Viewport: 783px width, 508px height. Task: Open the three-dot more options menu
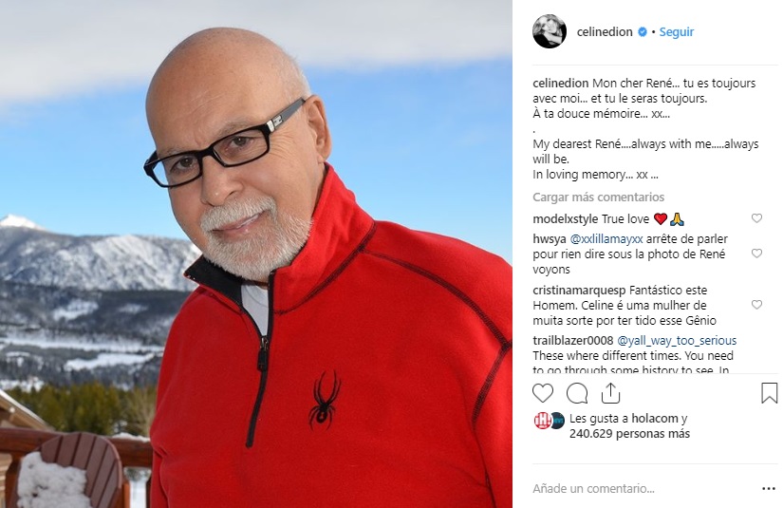769,488
